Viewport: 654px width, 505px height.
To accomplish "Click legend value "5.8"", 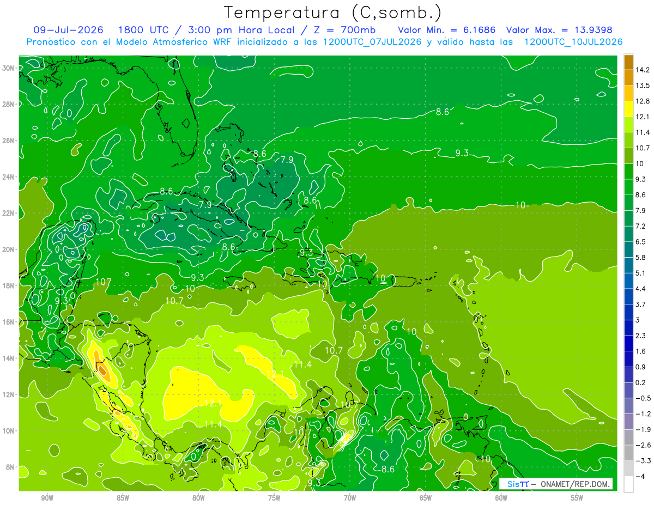I will (641, 258).
